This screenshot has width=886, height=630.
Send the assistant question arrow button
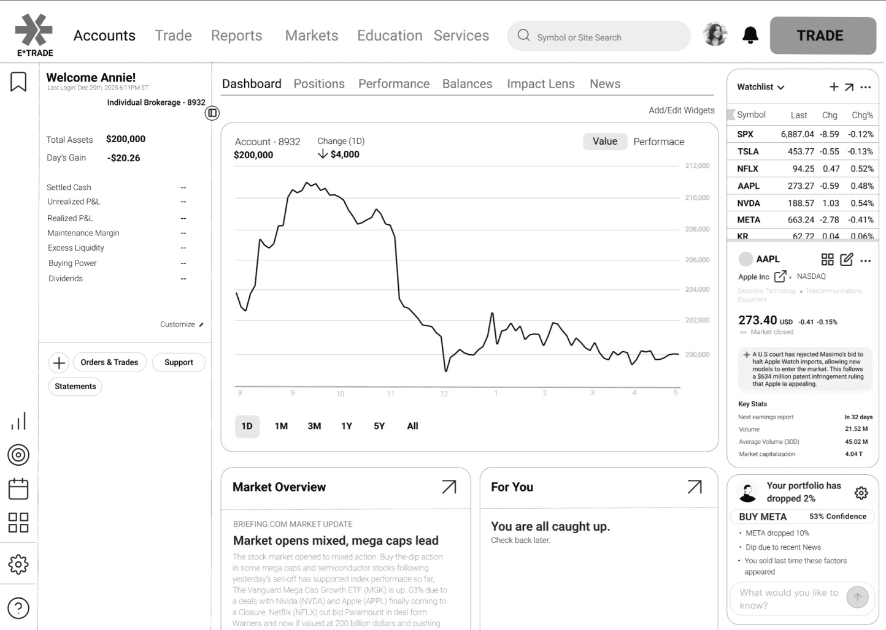point(857,597)
